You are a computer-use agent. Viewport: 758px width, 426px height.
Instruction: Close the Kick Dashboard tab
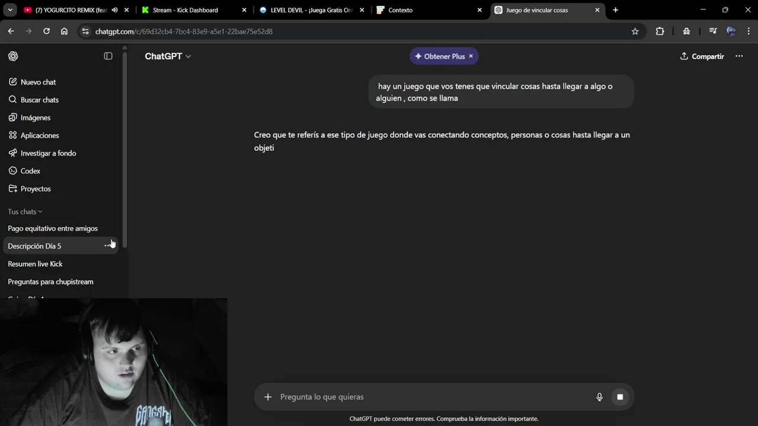[x=244, y=10]
